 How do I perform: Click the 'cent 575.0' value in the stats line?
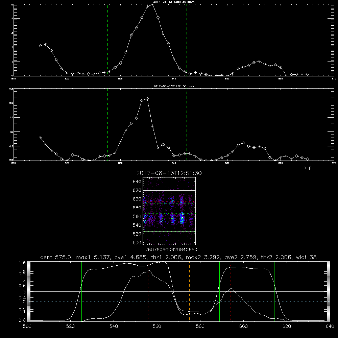[x=57, y=257]
